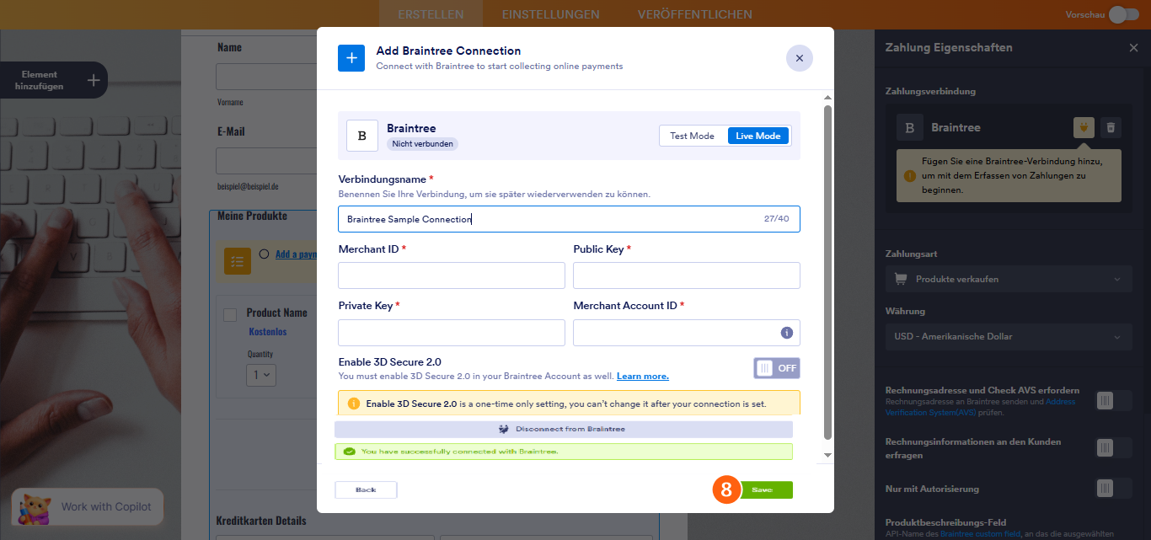Open Work with Copilot

[x=88, y=506]
